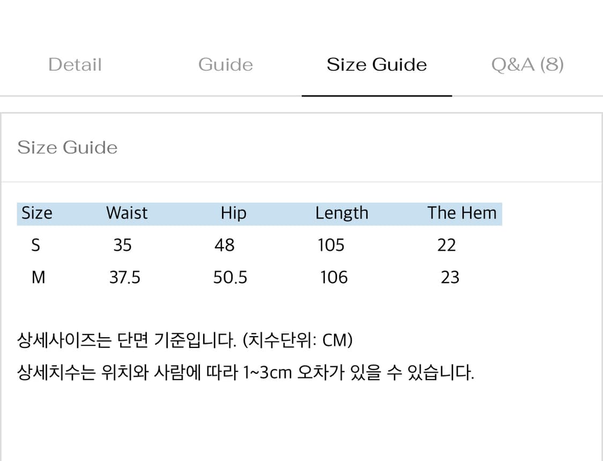Viewport: 603px width, 461px height.
Task: Select the hip value 50.5 for size M
Action: tap(230, 277)
